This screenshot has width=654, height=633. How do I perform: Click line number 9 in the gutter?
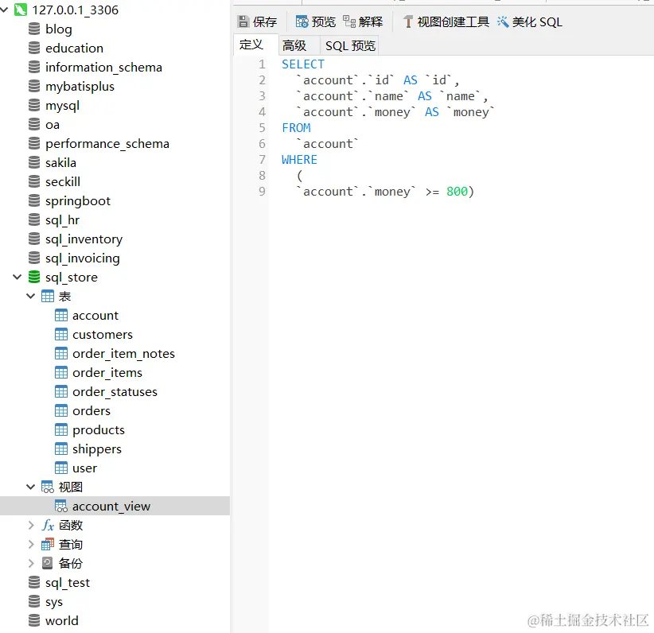coord(262,192)
